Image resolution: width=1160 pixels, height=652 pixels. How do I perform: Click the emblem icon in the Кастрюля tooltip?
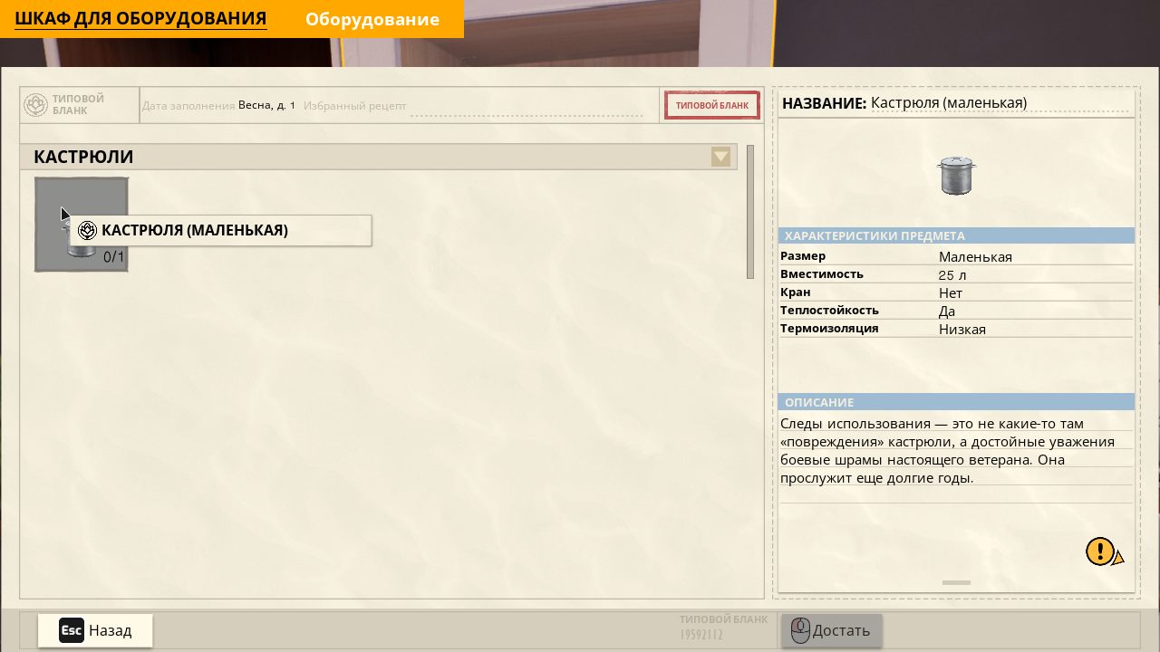[x=86, y=230]
